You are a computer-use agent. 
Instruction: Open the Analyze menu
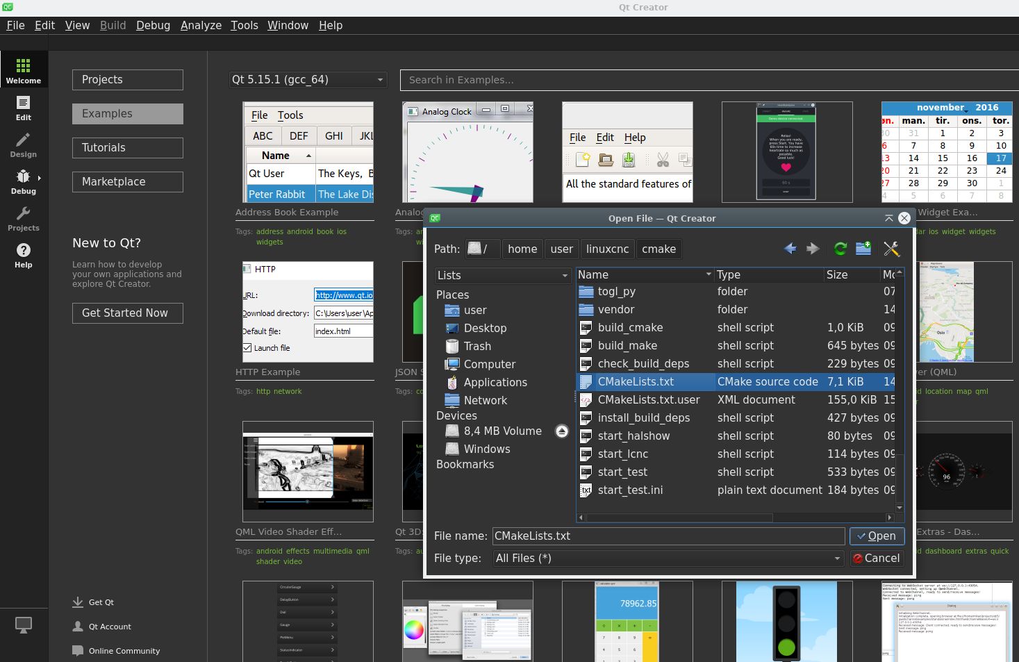[201, 25]
